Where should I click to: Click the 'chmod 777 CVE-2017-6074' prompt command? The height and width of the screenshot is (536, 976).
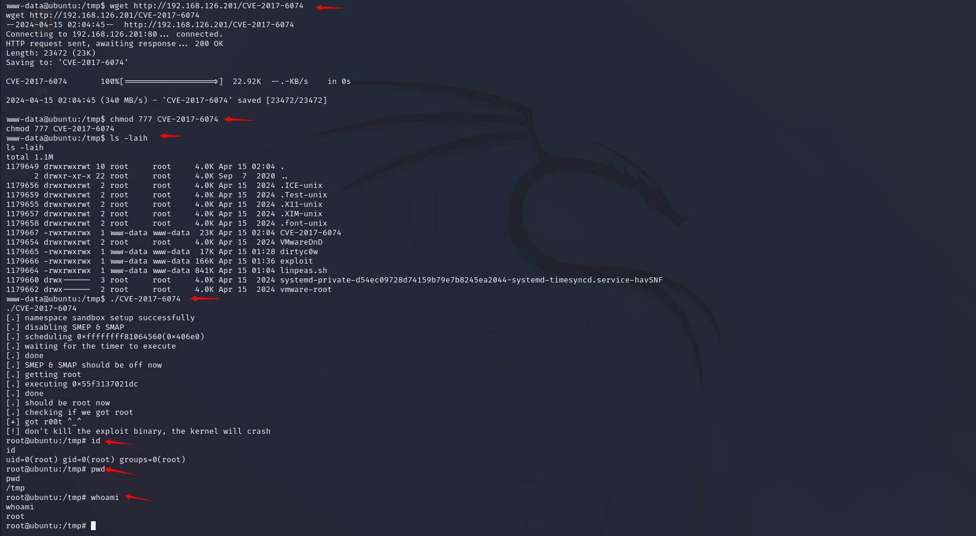(164, 119)
